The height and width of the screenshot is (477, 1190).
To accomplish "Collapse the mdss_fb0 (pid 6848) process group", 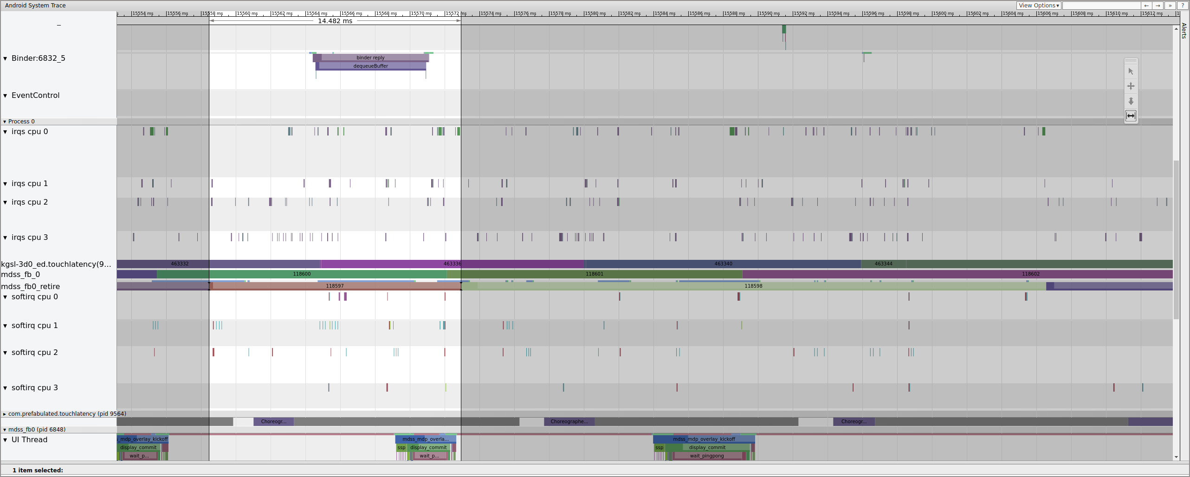I will (x=5, y=430).
